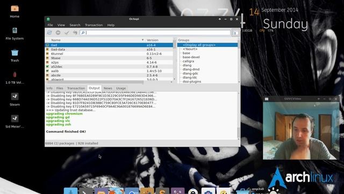
Task: Select the <Yaourt> group
Action: pos(190,49)
